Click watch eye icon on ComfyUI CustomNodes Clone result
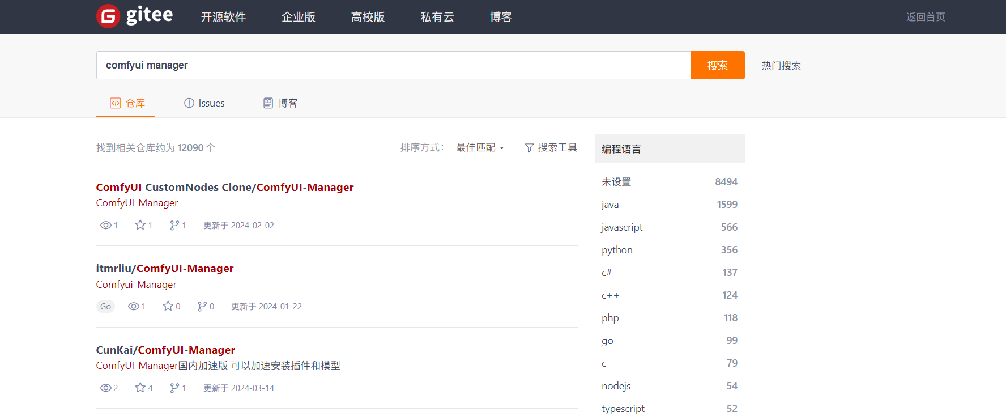The width and height of the screenshot is (1006, 420). click(105, 225)
